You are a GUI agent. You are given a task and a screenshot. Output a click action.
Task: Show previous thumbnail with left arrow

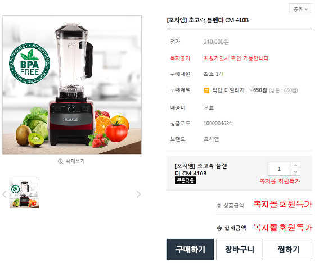point(4,194)
